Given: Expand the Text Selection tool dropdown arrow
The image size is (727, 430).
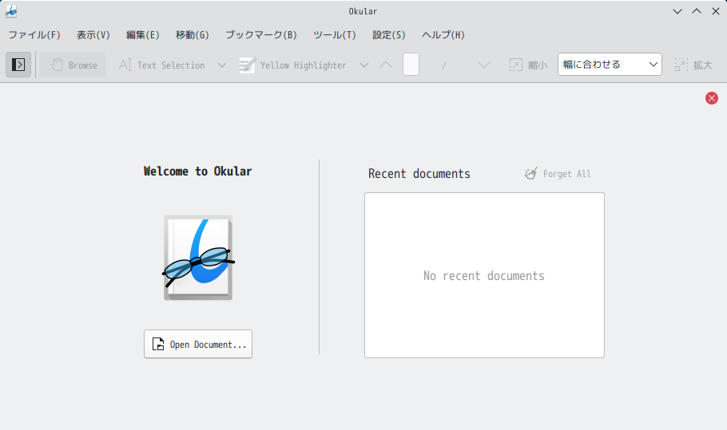Looking at the screenshot, I should (222, 65).
